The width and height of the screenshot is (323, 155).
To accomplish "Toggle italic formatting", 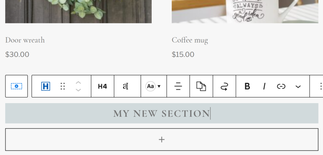I will (264, 86).
